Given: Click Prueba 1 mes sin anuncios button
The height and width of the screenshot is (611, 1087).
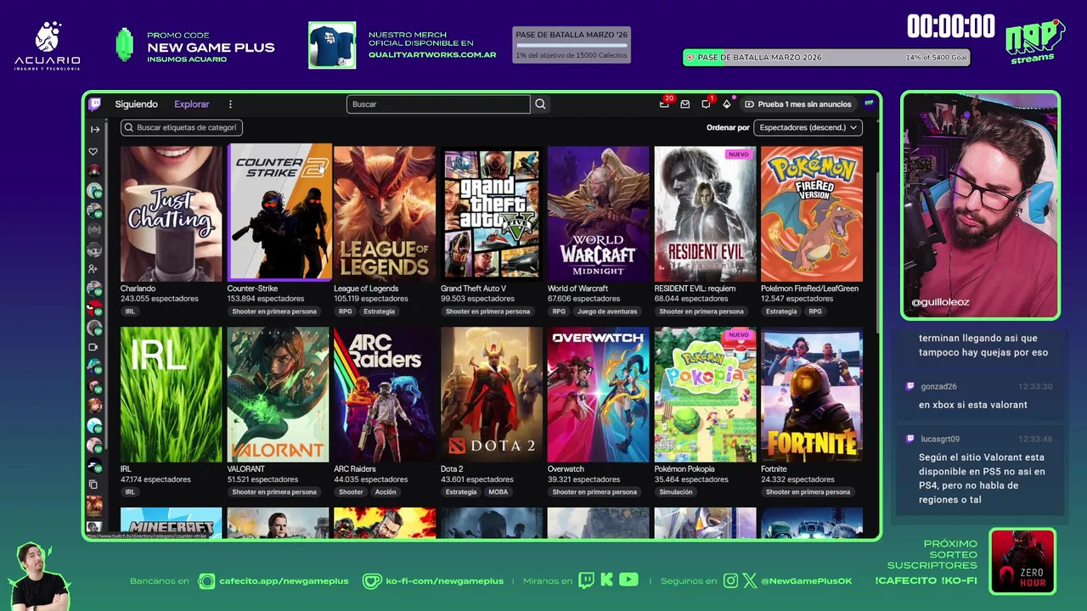Looking at the screenshot, I should [x=797, y=104].
